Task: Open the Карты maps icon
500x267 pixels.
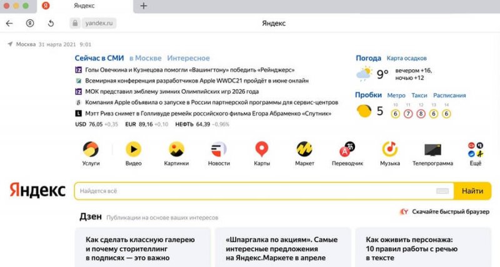Action: (x=262, y=149)
